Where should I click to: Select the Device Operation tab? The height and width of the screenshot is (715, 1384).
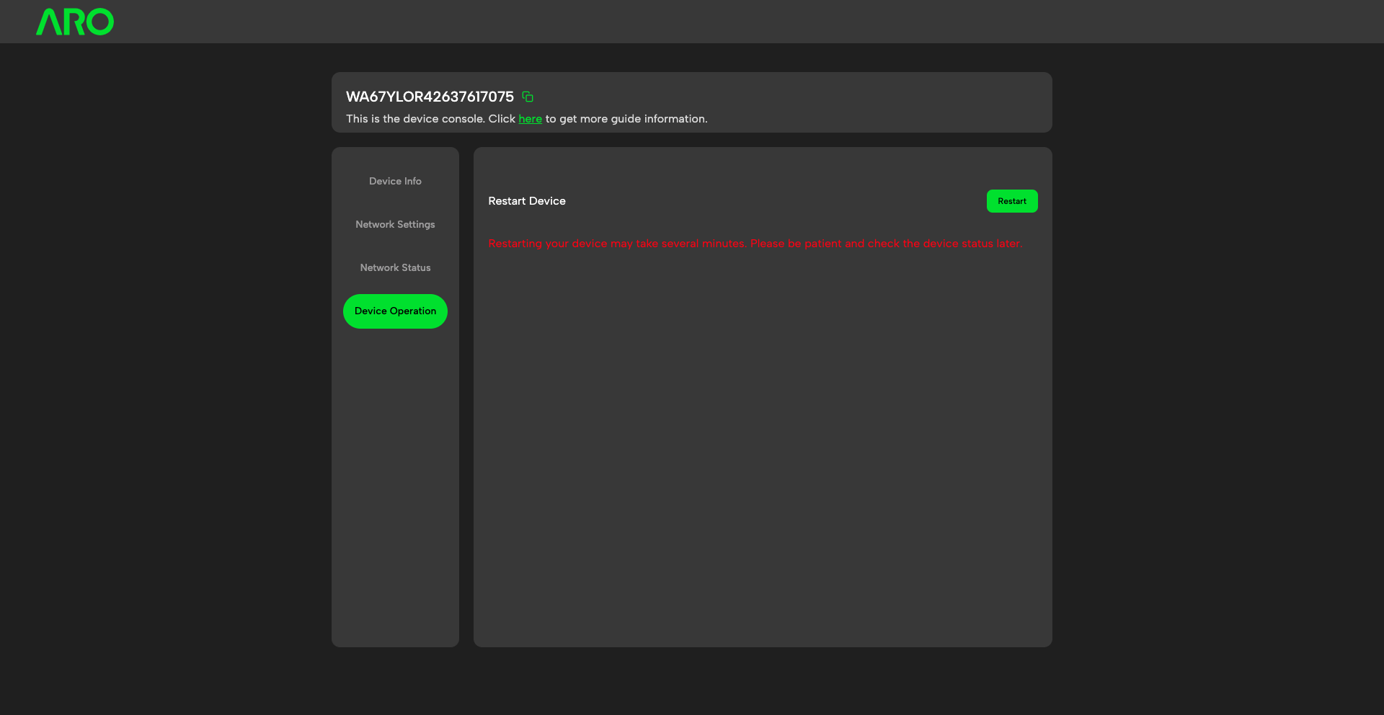pos(395,311)
